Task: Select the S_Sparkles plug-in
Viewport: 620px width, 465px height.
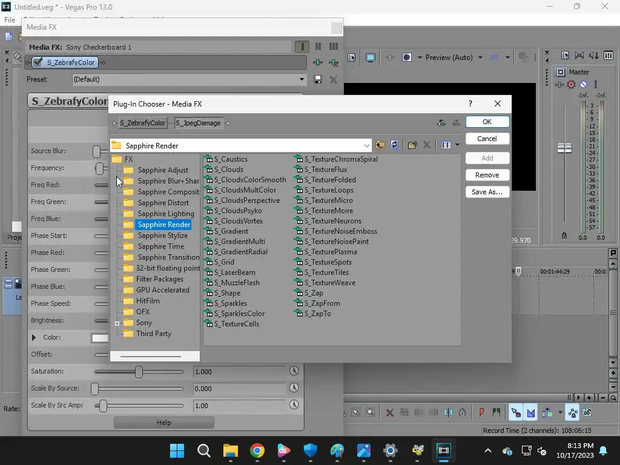Action: (x=231, y=303)
